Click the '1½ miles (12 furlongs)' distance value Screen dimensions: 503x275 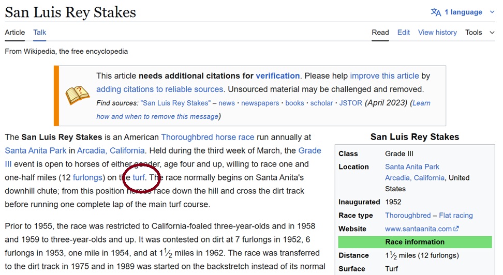422,255
